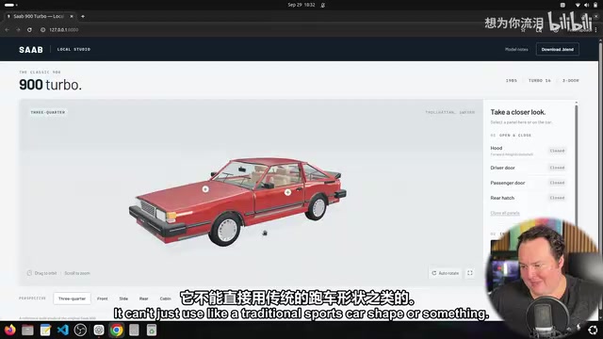Viewport: 603px width, 339px height.
Task: Open the volume indicator in system tray
Action: (586, 5)
